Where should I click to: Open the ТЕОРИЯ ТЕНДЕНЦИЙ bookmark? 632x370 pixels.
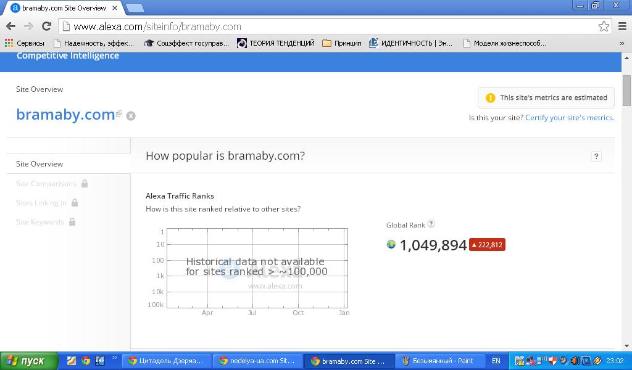tap(276, 43)
